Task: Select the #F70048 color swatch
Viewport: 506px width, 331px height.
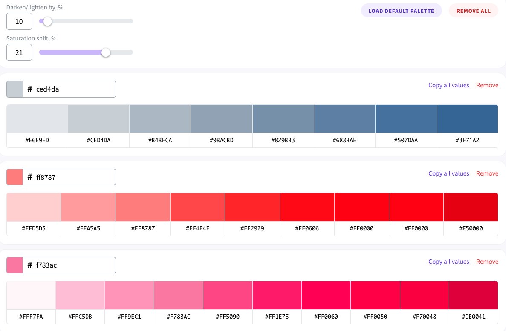Action: pyautogui.click(x=424, y=295)
